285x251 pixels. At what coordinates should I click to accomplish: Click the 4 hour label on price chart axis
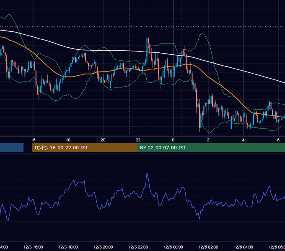[x=243, y=140]
